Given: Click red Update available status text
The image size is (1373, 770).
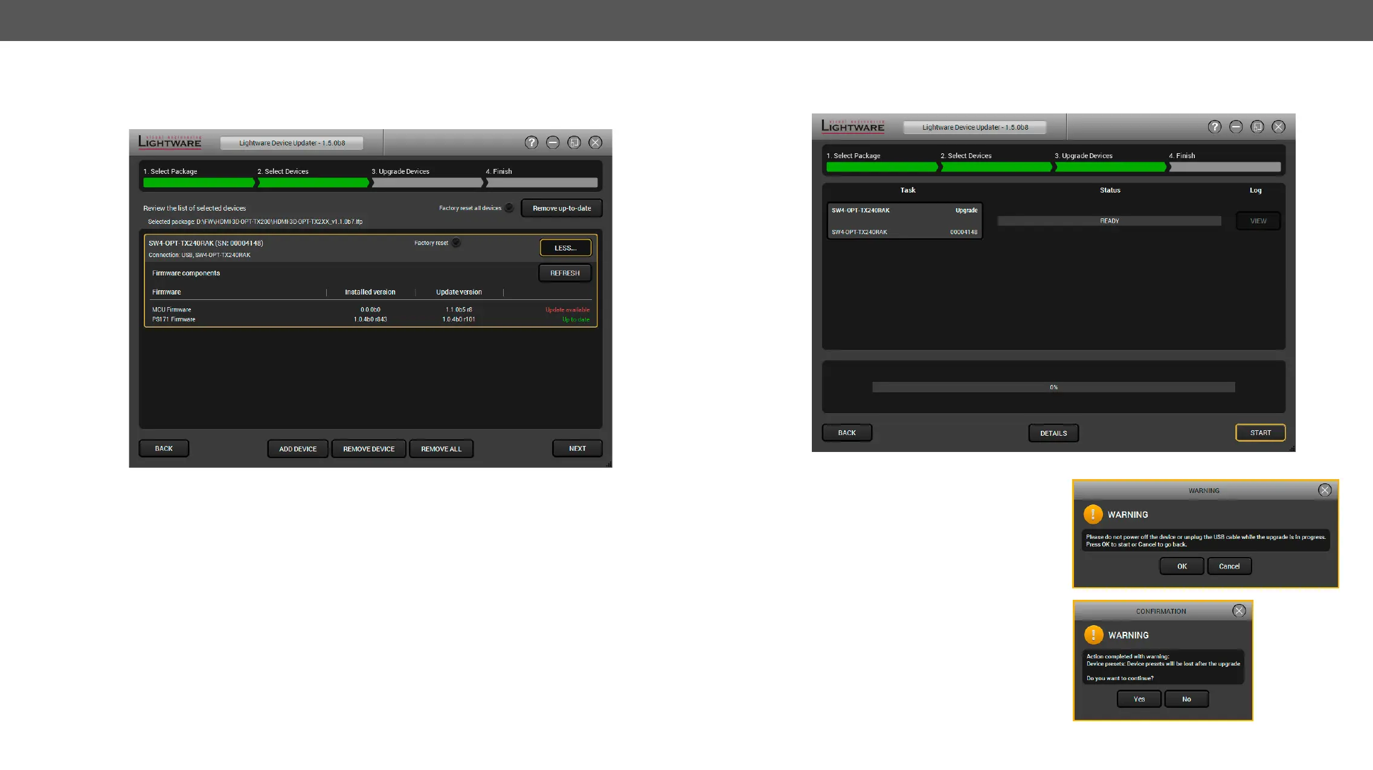Looking at the screenshot, I should tap(567, 310).
